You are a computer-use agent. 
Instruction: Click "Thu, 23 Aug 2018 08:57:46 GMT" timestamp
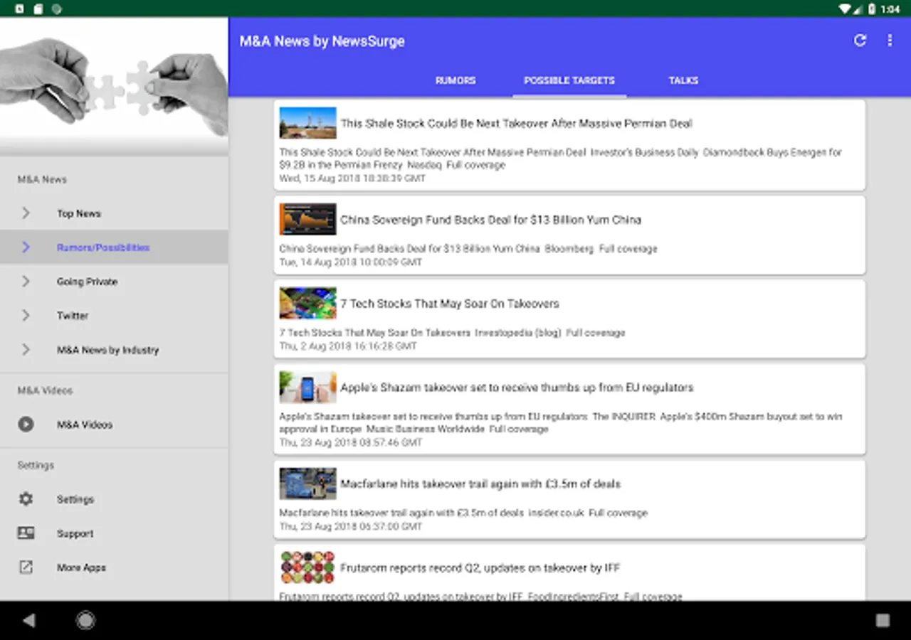(351, 442)
